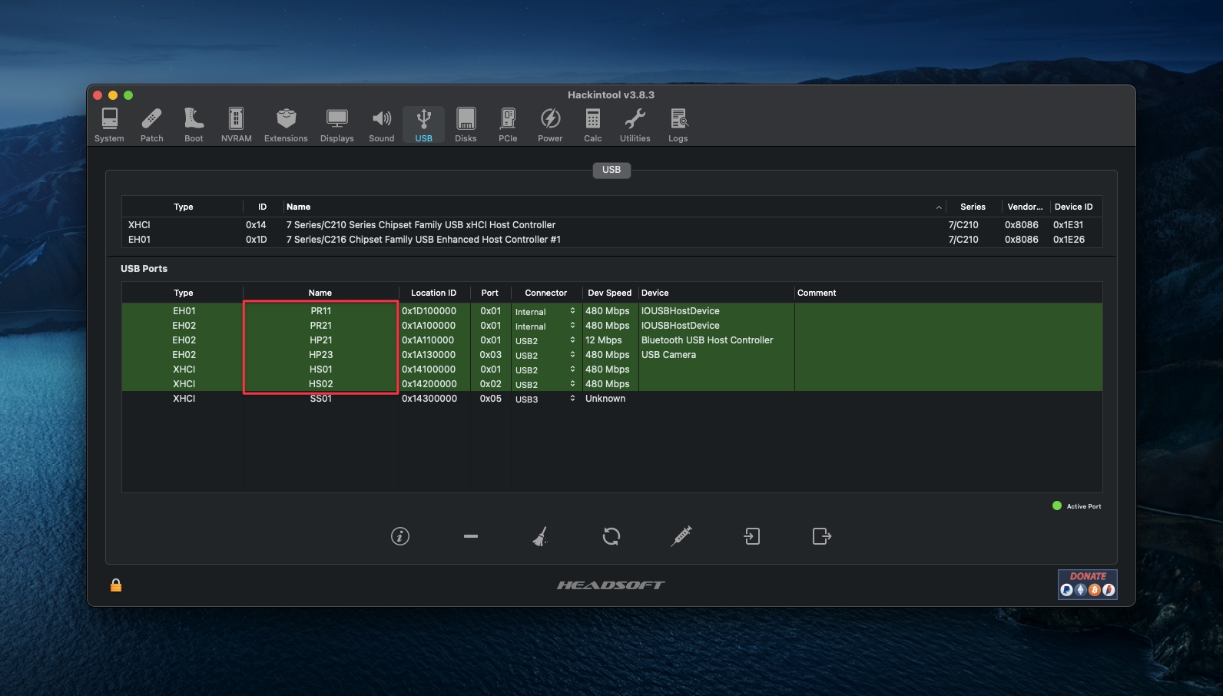Click the syringe inject icon
The height and width of the screenshot is (696, 1223).
pos(681,536)
